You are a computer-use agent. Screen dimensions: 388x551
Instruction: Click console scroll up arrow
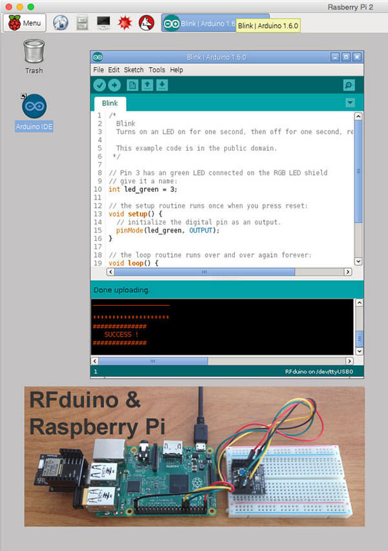(359, 302)
